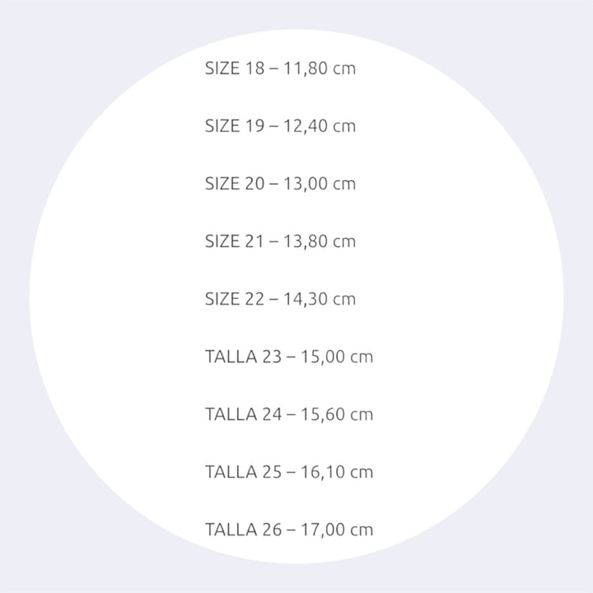Click the 16,10 cm value
The width and height of the screenshot is (593, 593).
[337, 472]
